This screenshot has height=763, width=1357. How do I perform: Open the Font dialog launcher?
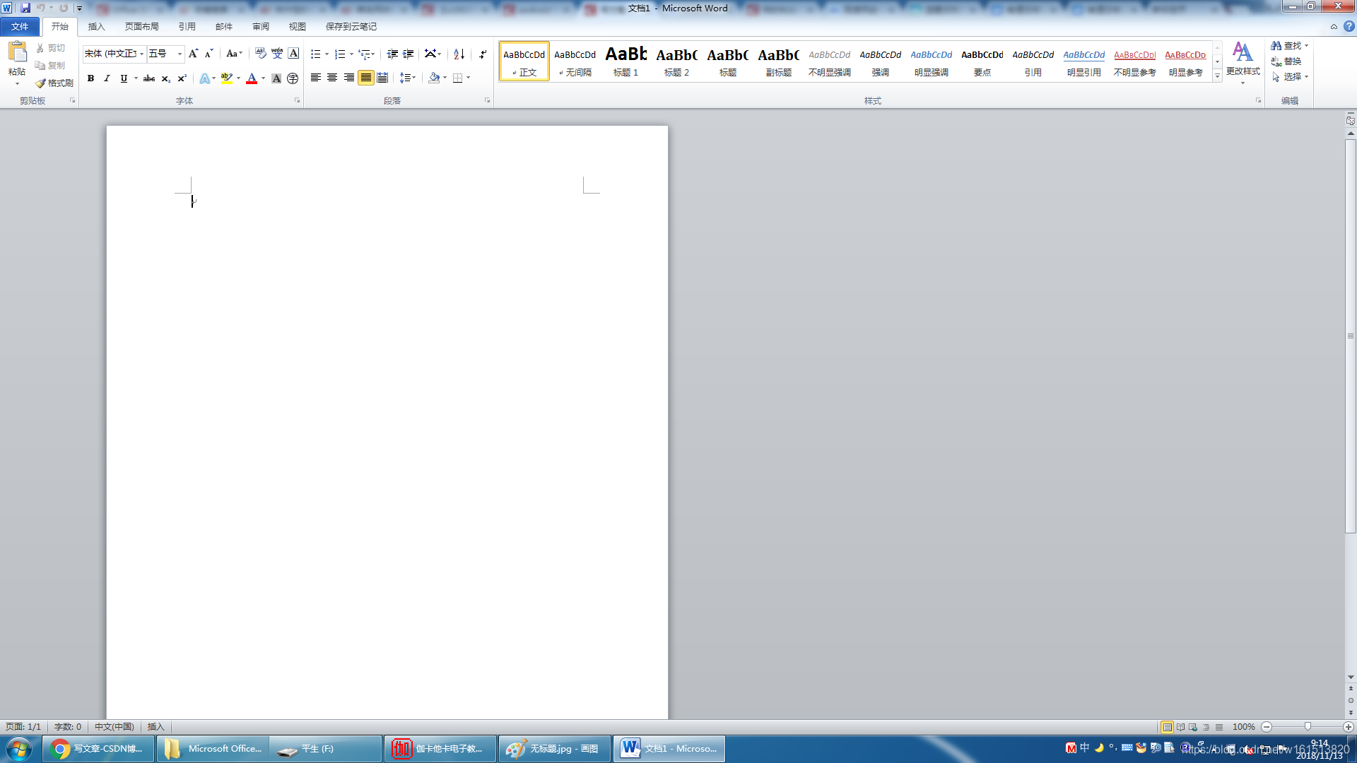(297, 100)
